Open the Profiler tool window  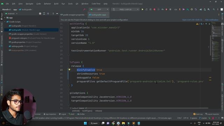coord(81,114)
